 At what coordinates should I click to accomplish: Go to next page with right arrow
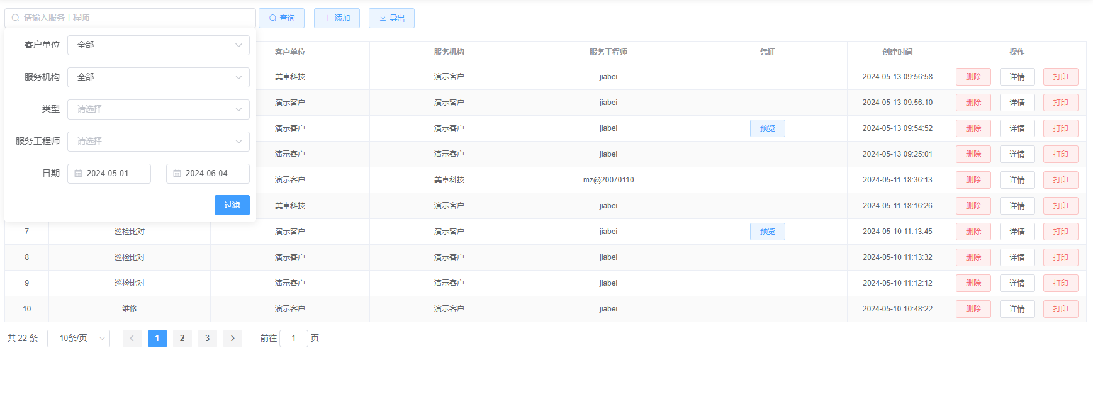pyautogui.click(x=232, y=339)
